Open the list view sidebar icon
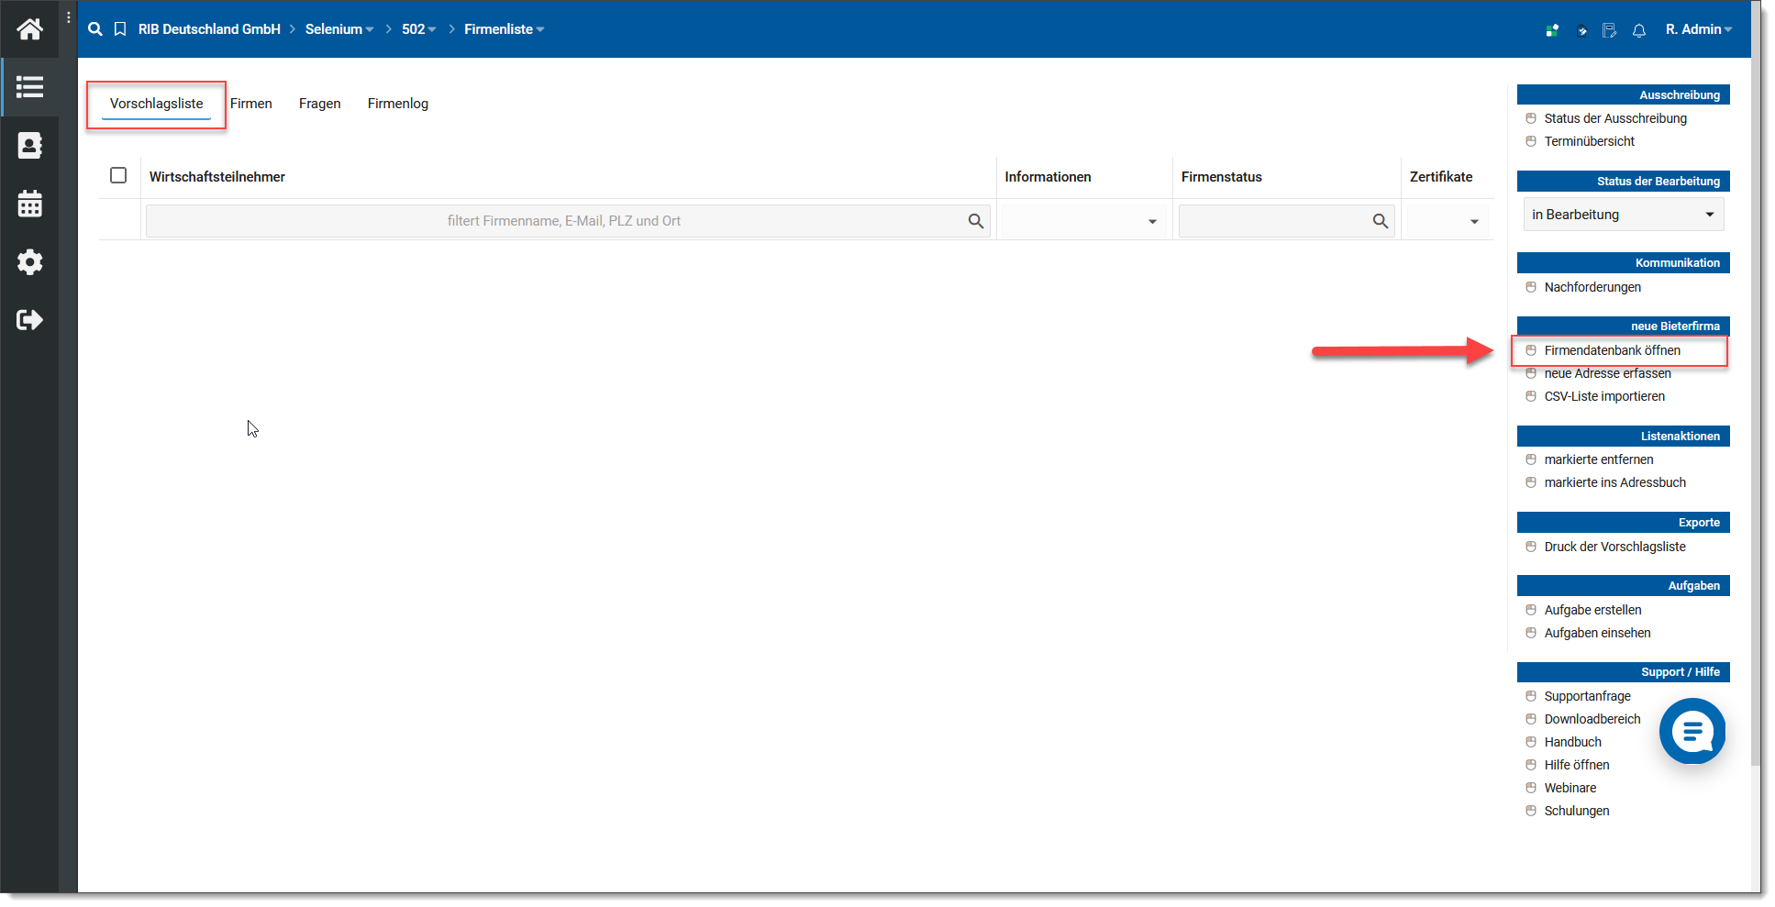 (29, 87)
